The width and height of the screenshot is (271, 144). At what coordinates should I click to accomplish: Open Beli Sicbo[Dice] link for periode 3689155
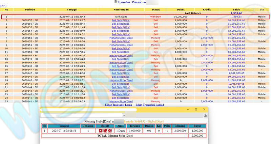tap(121, 27)
